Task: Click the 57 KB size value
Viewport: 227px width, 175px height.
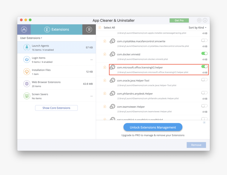Action: click(x=89, y=48)
